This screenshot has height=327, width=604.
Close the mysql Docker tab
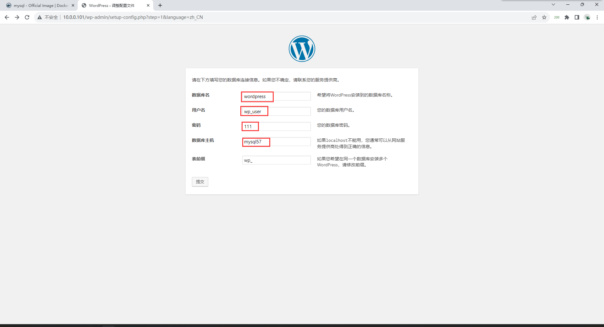tap(73, 5)
